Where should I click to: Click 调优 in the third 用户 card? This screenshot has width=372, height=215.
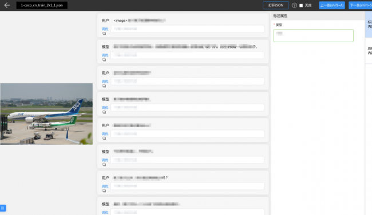click(x=105, y=134)
